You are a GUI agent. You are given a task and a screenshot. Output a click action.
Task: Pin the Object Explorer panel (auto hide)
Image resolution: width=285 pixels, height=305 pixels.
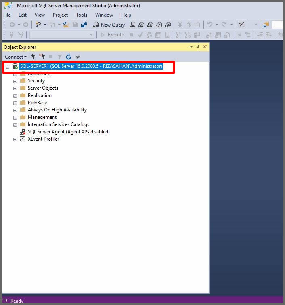198,47
